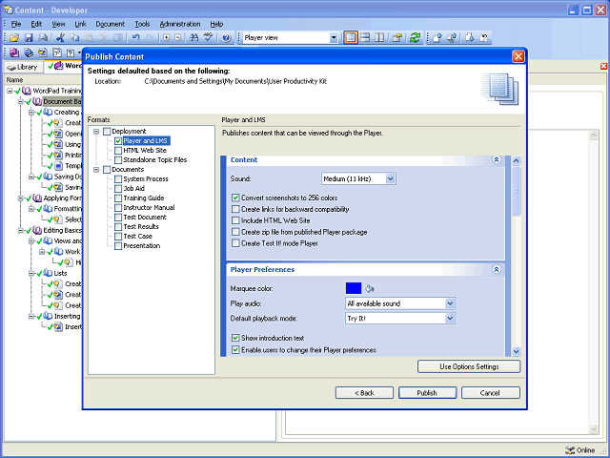
Task: Click the Publish icon in second toolbar
Action: [x=29, y=52]
